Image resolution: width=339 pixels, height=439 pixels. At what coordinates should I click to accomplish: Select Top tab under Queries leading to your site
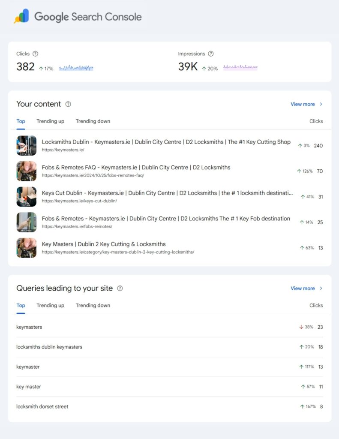click(x=21, y=306)
